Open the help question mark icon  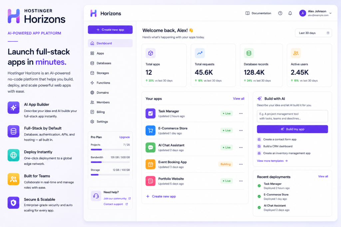pyautogui.click(x=280, y=13)
